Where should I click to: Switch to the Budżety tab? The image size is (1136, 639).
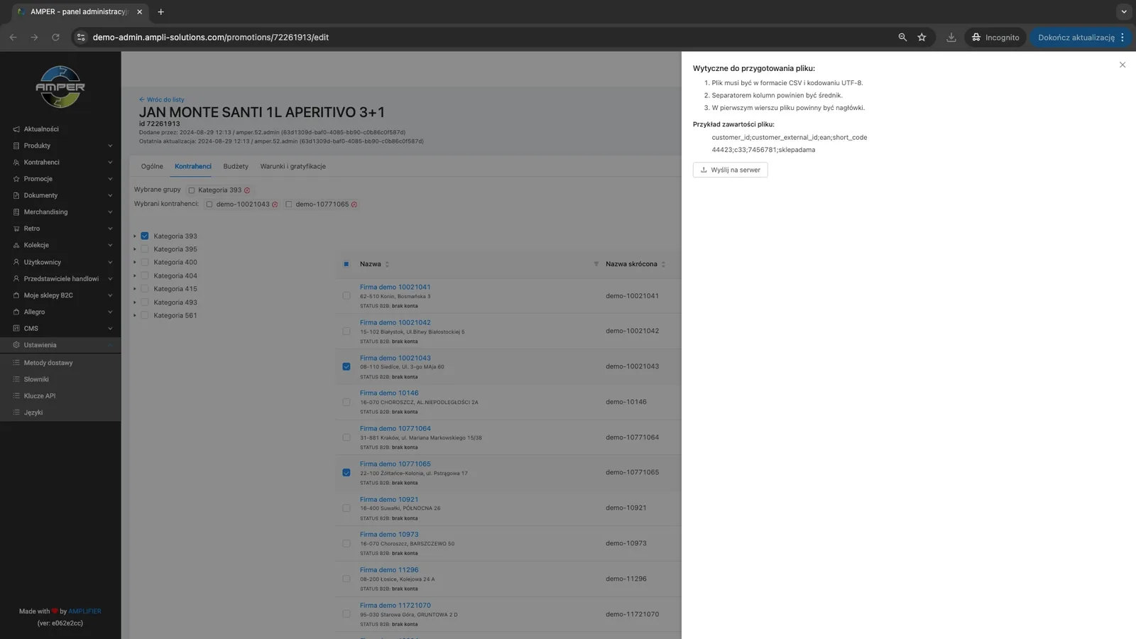(x=236, y=166)
